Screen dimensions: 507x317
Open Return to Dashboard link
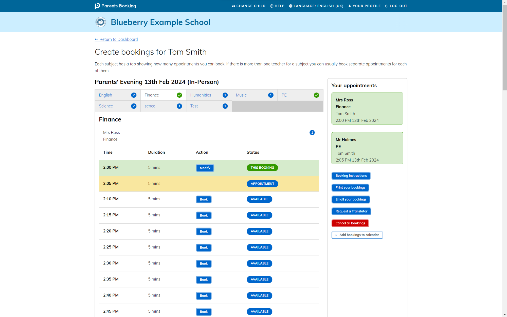coord(116,39)
